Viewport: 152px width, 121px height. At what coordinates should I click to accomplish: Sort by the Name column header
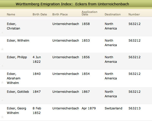(11, 14)
